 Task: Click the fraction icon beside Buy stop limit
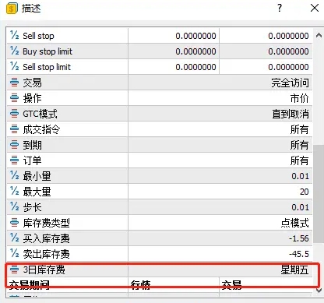tap(15, 51)
